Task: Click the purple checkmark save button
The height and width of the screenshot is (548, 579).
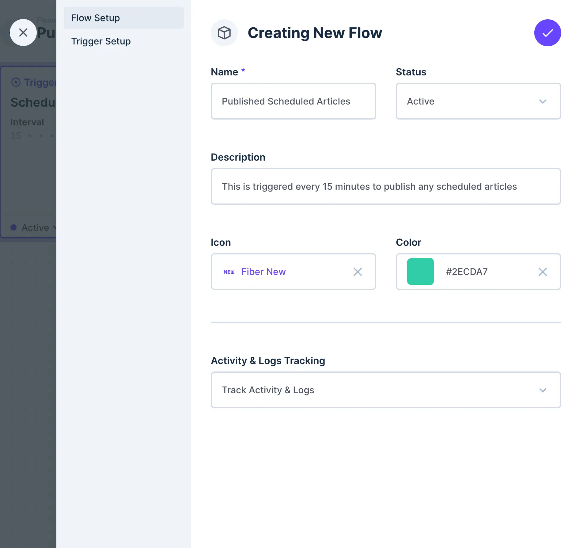Action: pyautogui.click(x=547, y=33)
